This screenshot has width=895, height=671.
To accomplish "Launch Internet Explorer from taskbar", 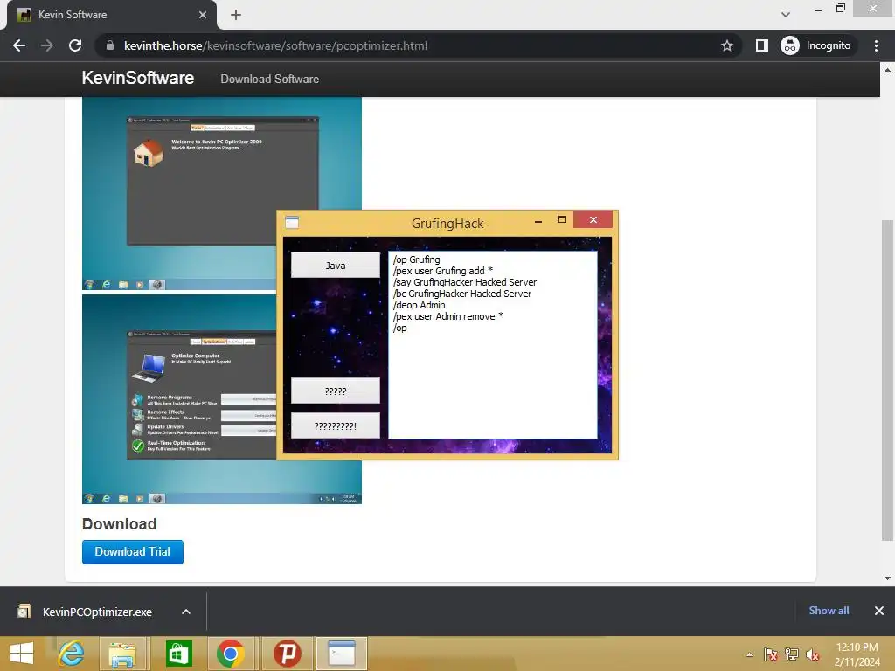I will [71, 654].
